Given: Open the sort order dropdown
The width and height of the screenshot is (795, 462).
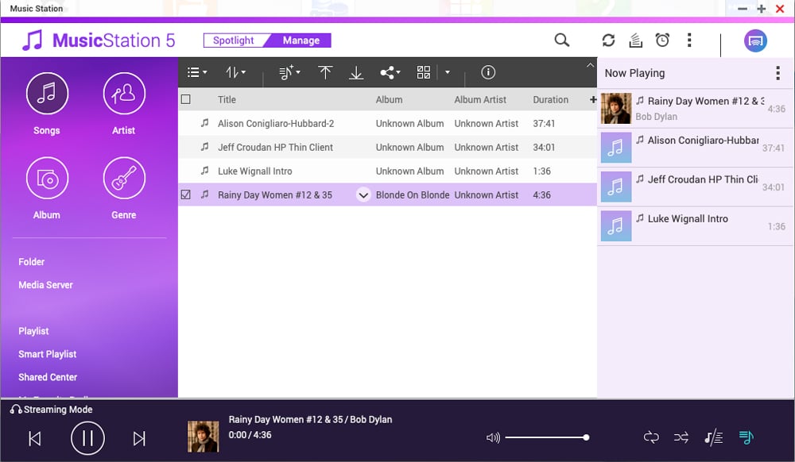Looking at the screenshot, I should 236,72.
